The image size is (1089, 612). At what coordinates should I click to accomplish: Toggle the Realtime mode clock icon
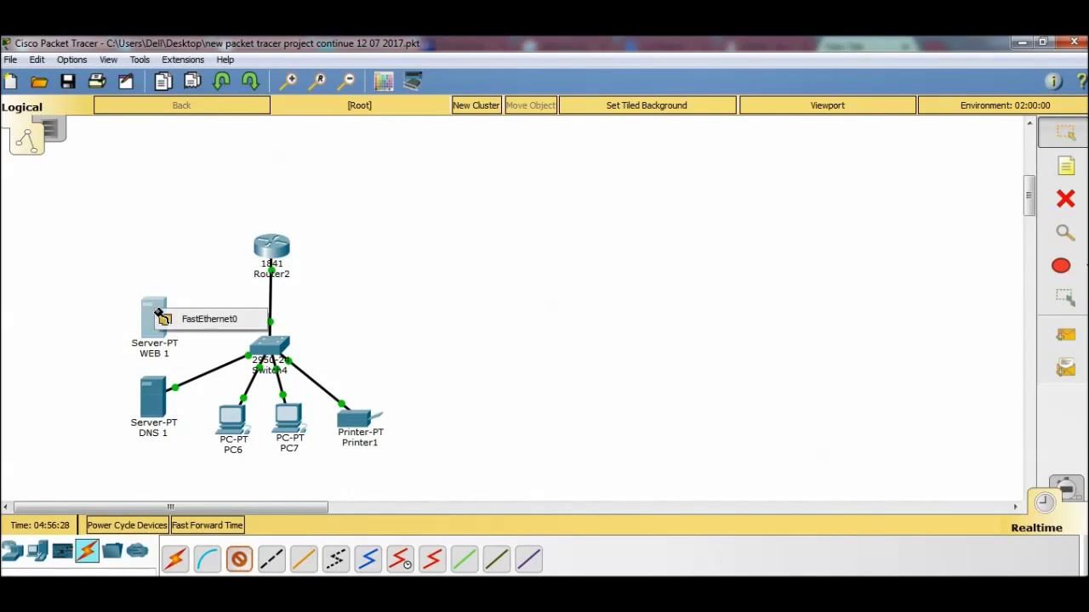(1045, 502)
